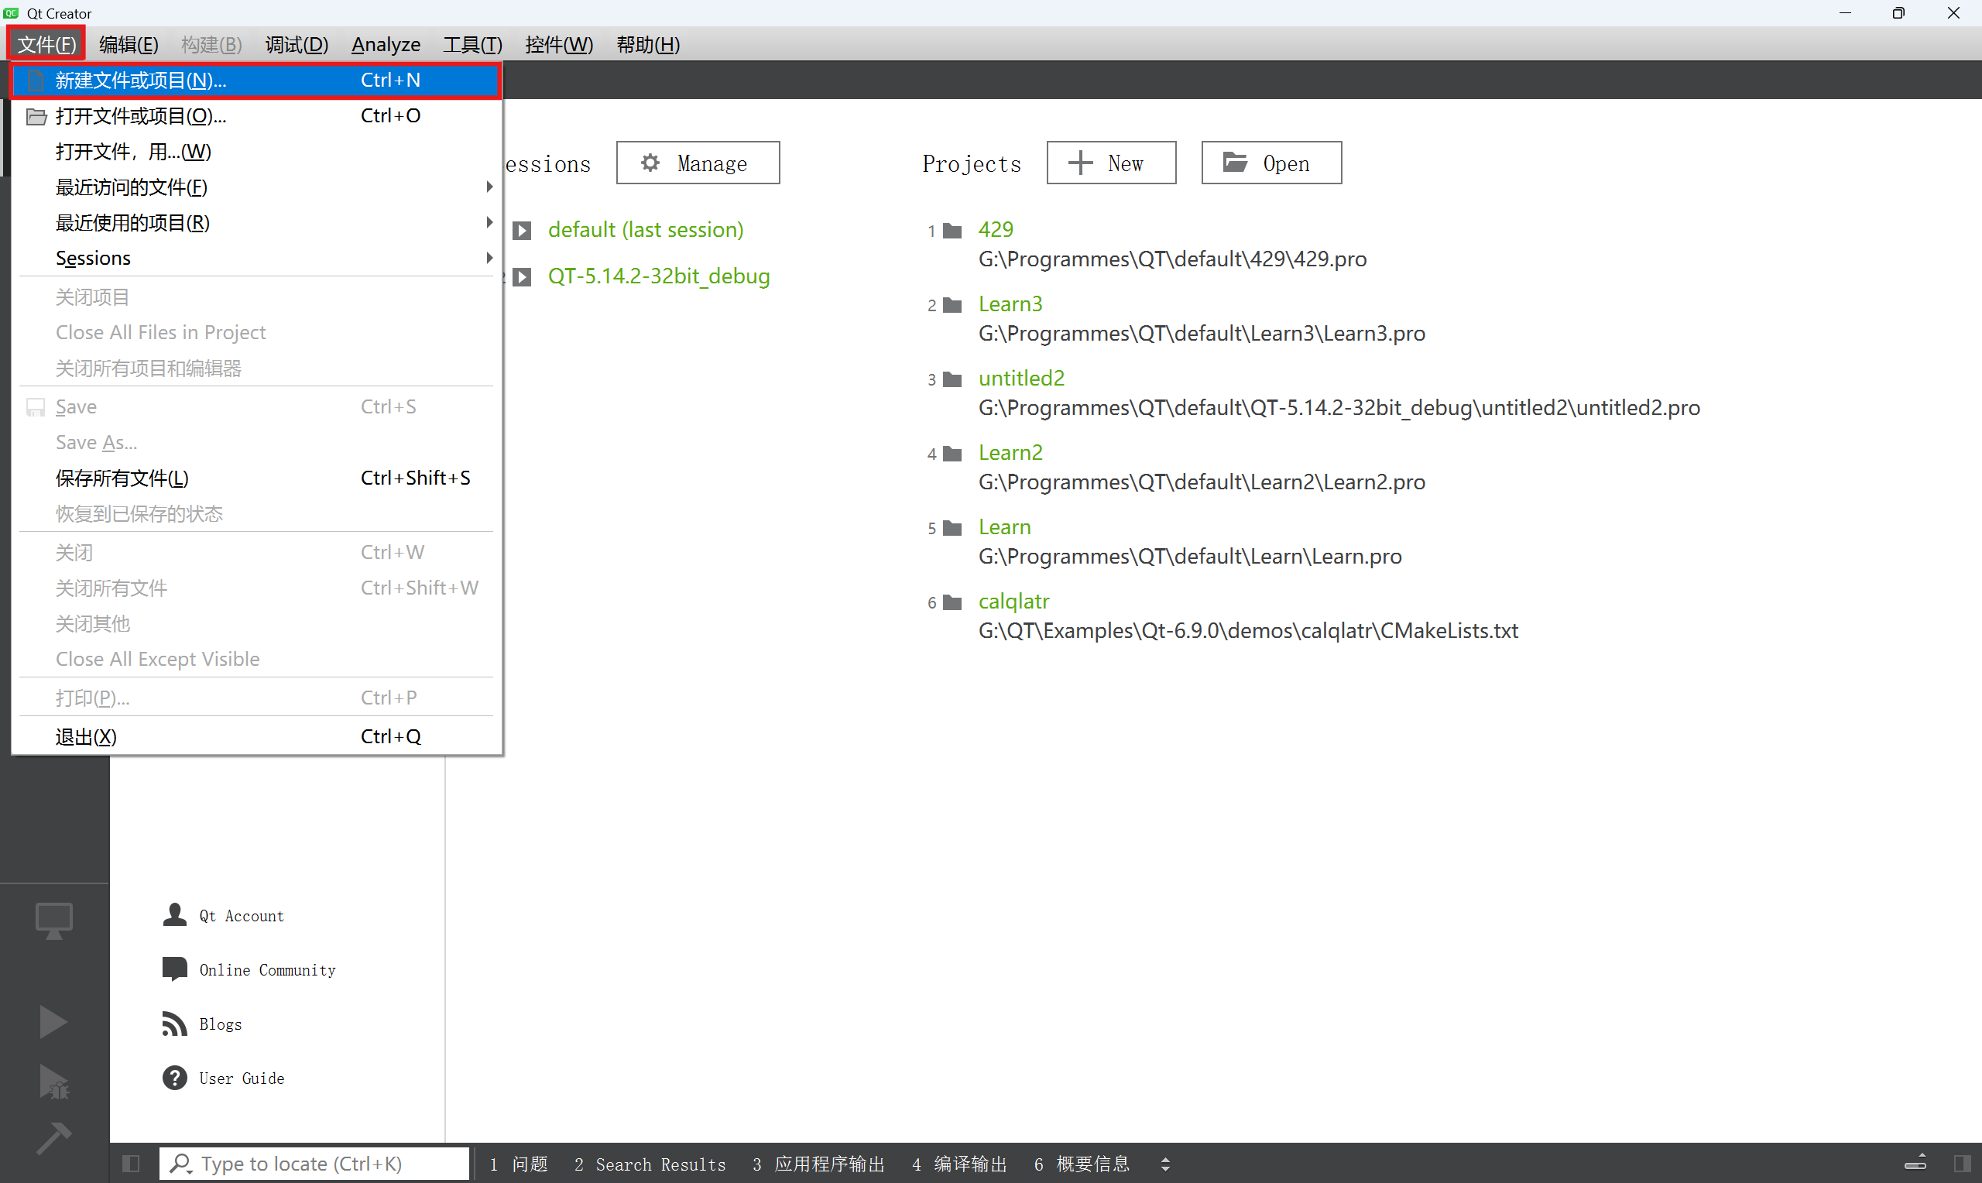
Task: Click the kit selector monitor icon
Action: click(54, 921)
